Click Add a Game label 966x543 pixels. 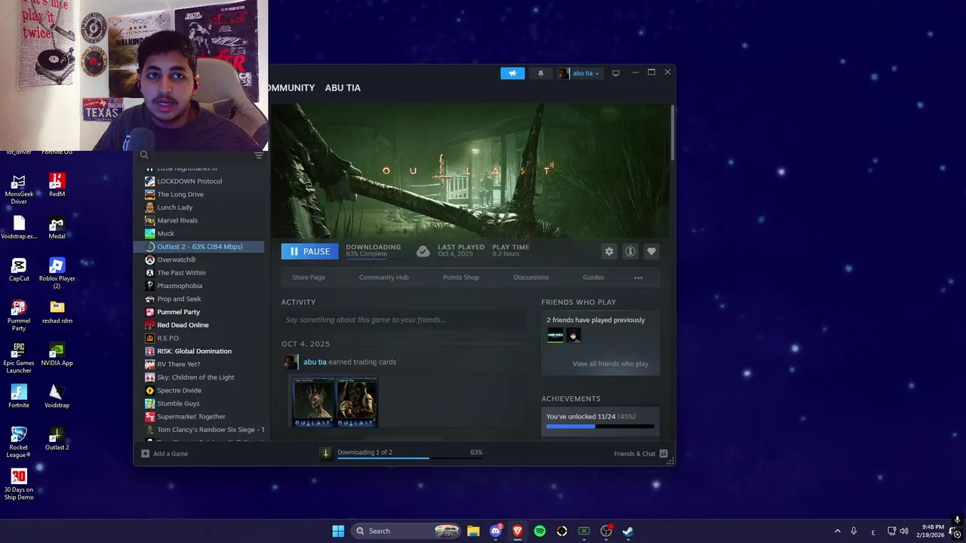pyautogui.click(x=171, y=454)
